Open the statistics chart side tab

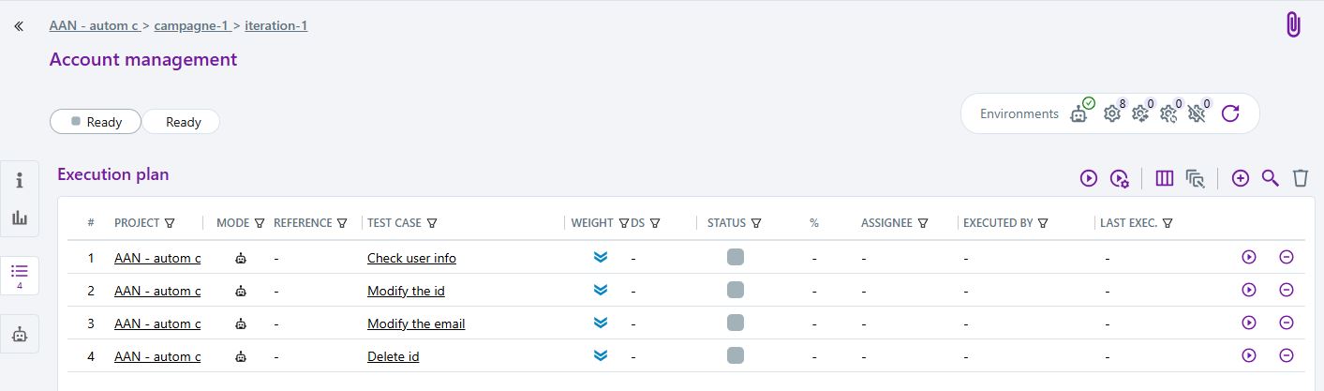pyautogui.click(x=20, y=218)
